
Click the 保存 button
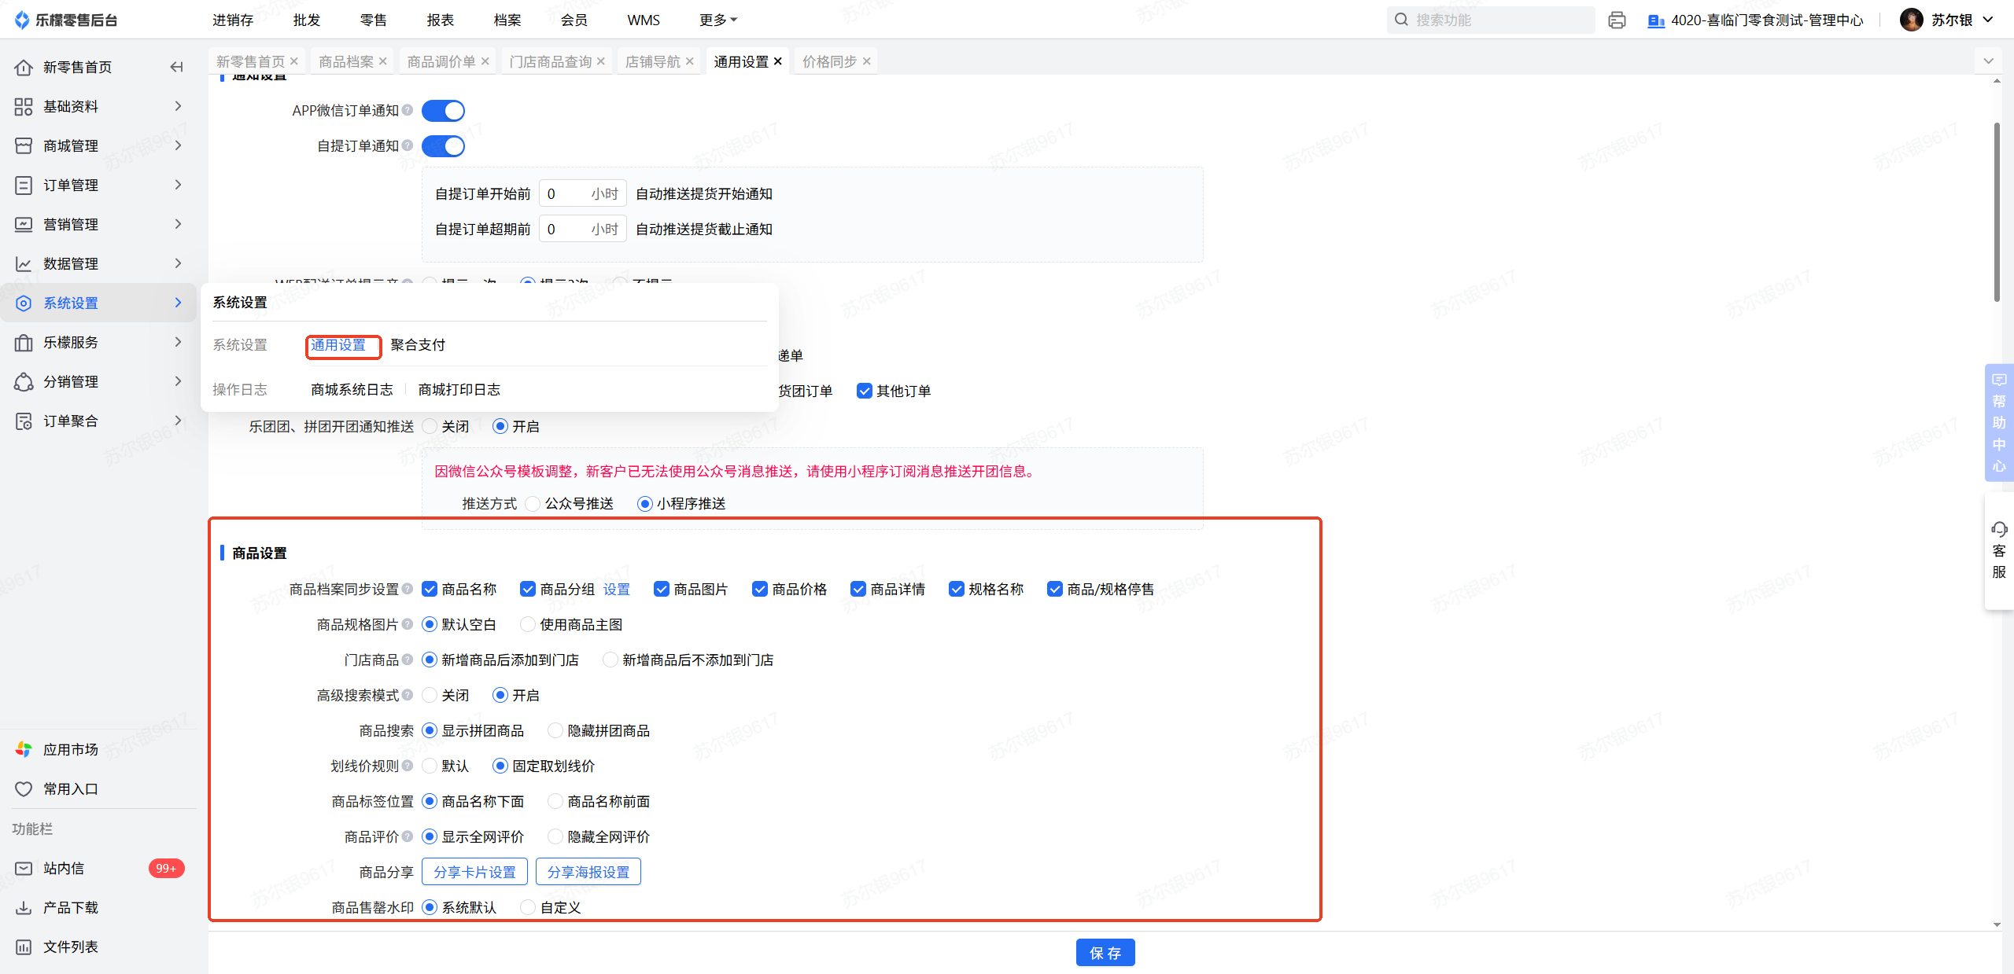pyautogui.click(x=1105, y=953)
